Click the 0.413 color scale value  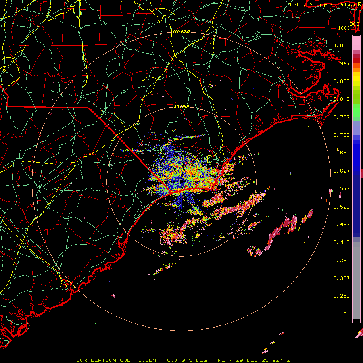point(342,242)
